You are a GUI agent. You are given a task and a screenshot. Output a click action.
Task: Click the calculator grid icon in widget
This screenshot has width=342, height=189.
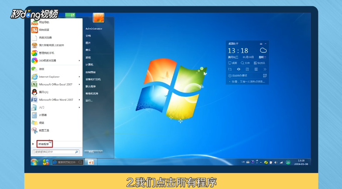pos(256,69)
